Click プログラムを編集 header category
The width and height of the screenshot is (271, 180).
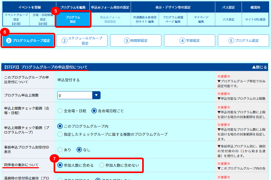coord(73,7)
